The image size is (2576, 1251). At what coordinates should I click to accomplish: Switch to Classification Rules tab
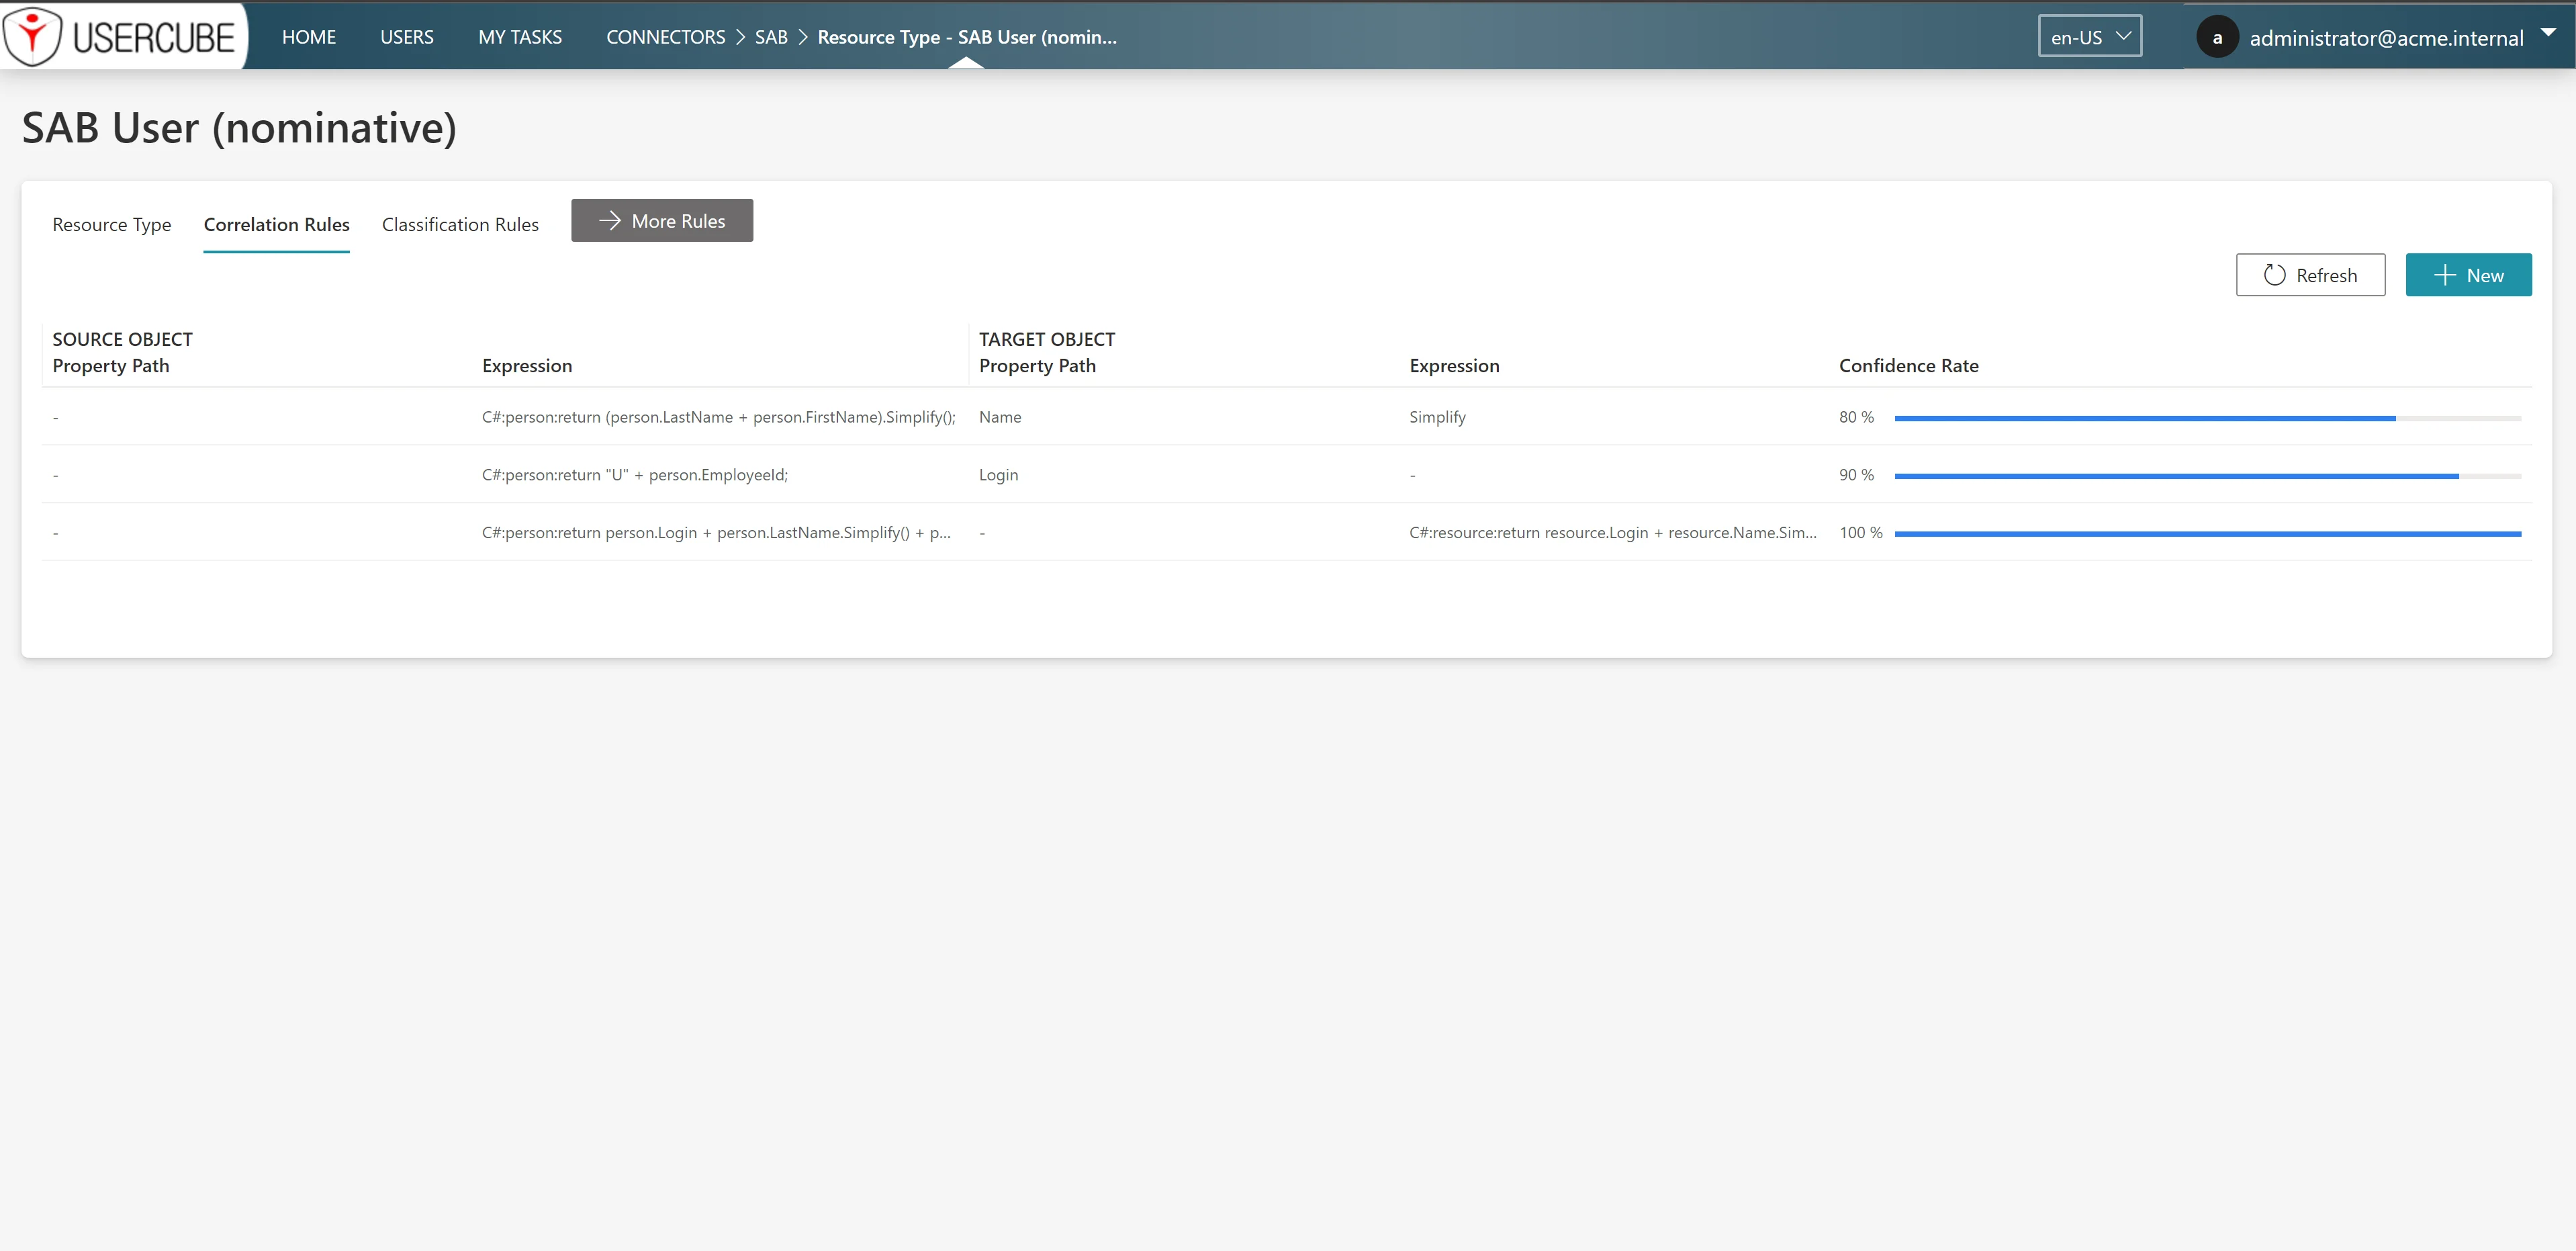[x=460, y=224]
